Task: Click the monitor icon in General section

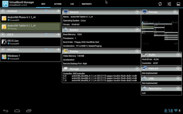Action: 66,12
